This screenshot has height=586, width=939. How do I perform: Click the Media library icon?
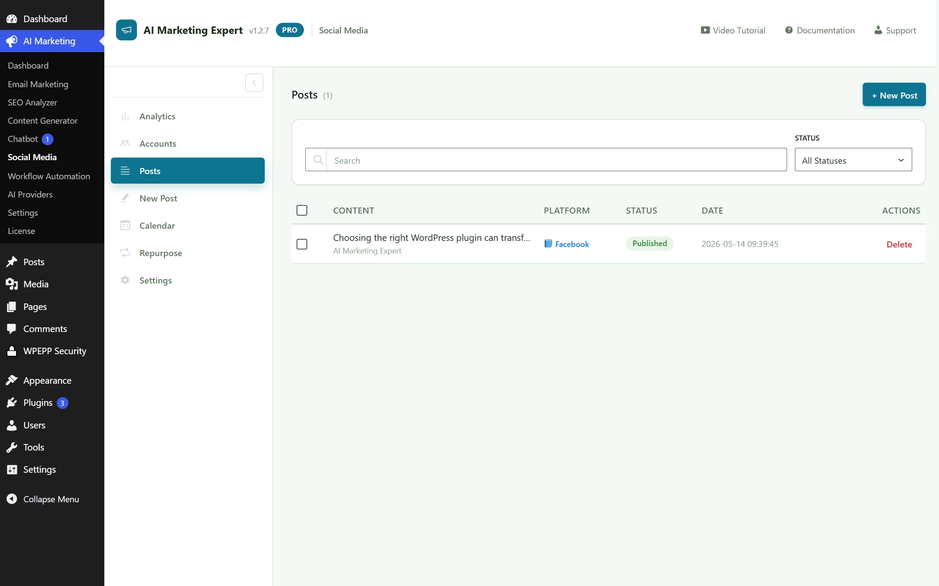click(12, 284)
